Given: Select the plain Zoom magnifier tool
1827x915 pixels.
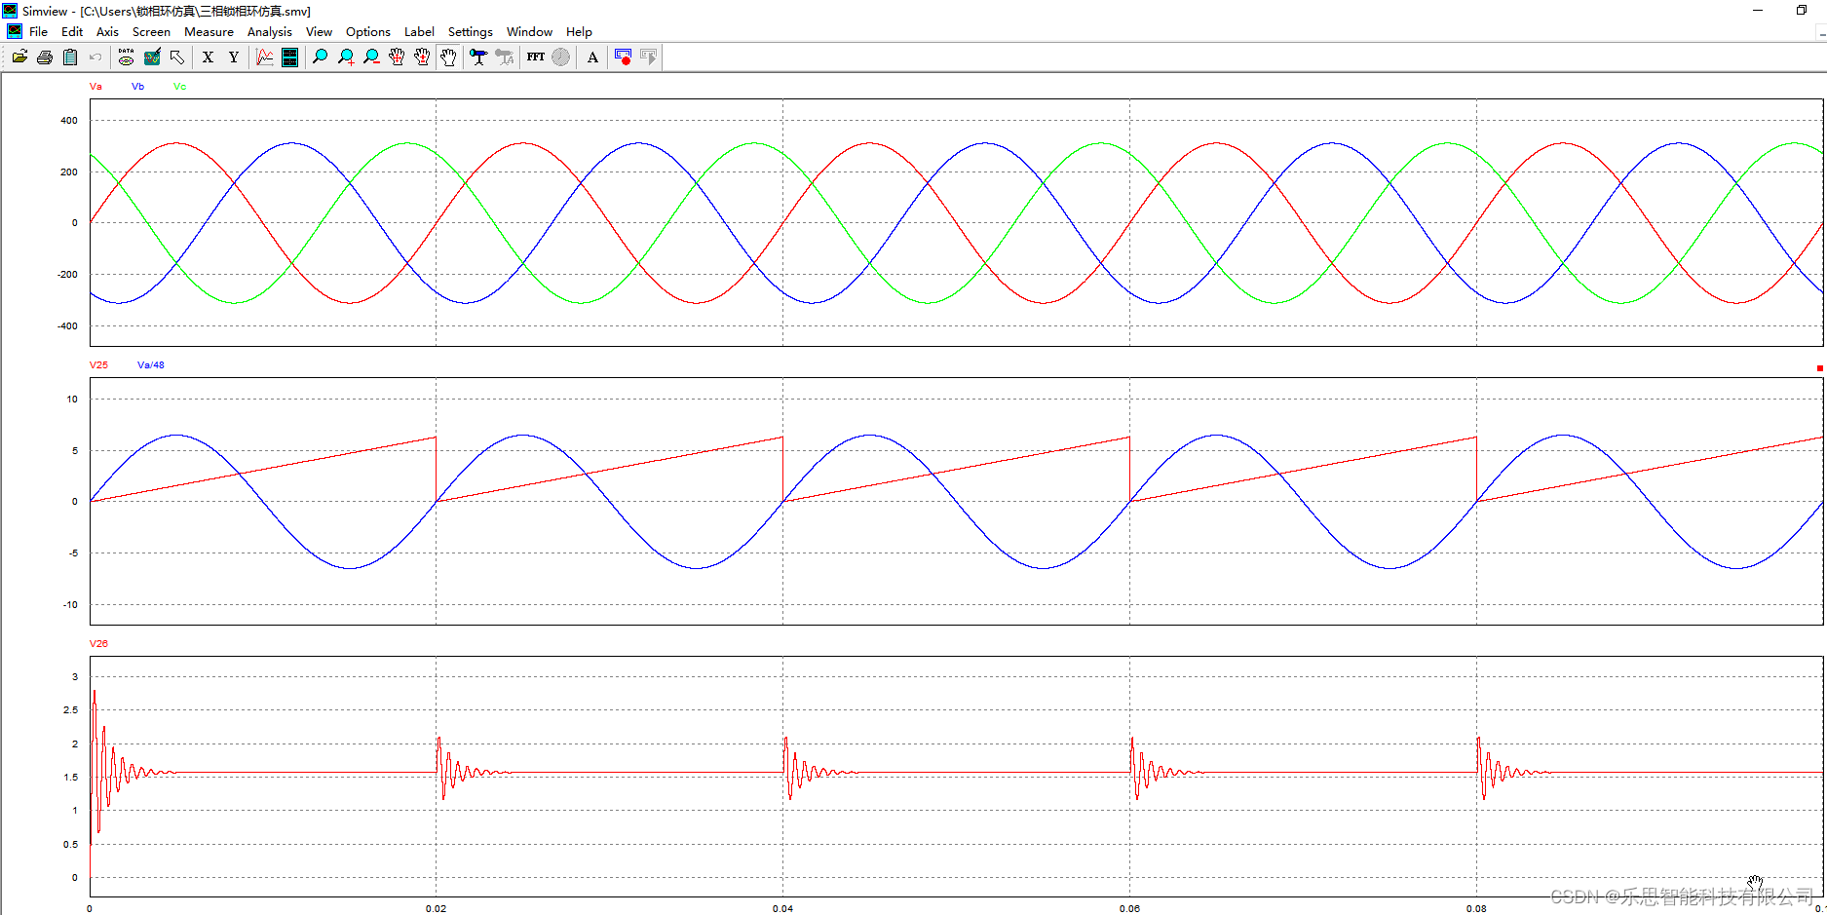Looking at the screenshot, I should coord(320,57).
